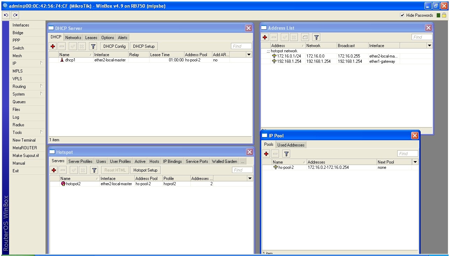Click the Hotspot Setup button
The width and height of the screenshot is (450, 256).
click(145, 170)
